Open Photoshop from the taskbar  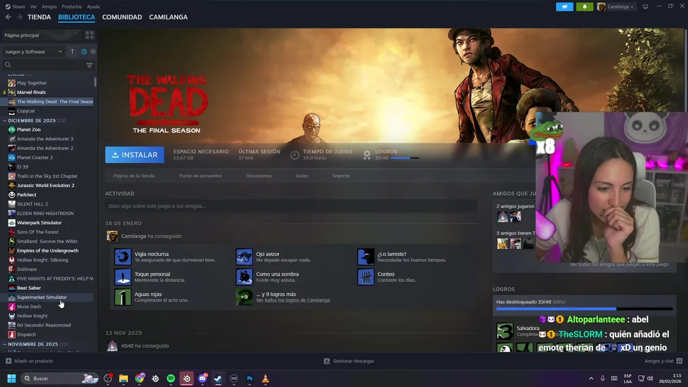[249, 378]
